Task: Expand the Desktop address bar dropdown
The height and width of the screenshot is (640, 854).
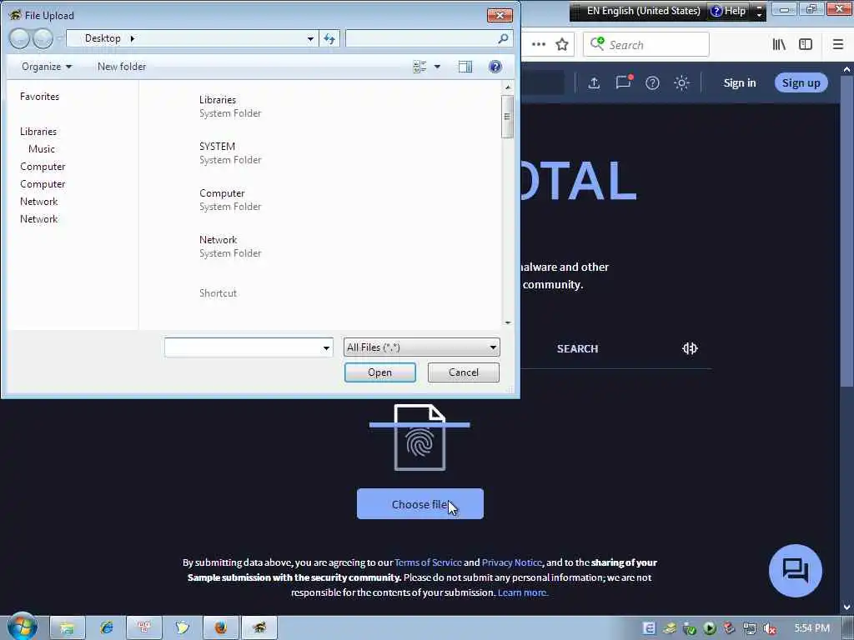Action: pos(310,38)
